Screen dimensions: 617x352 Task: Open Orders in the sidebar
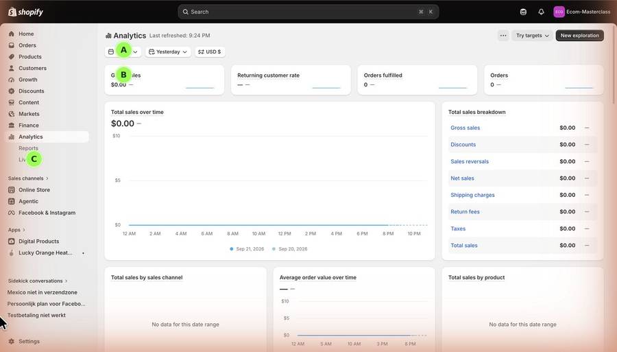click(x=27, y=45)
